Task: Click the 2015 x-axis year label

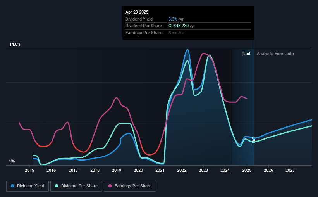Action: (x=29, y=170)
